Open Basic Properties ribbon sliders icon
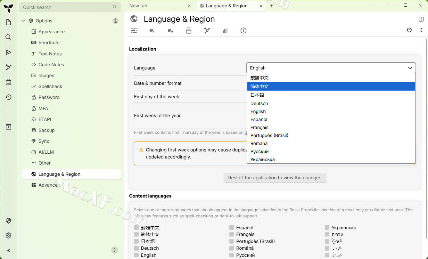Screen dimensions: 428x259 pos(134,31)
